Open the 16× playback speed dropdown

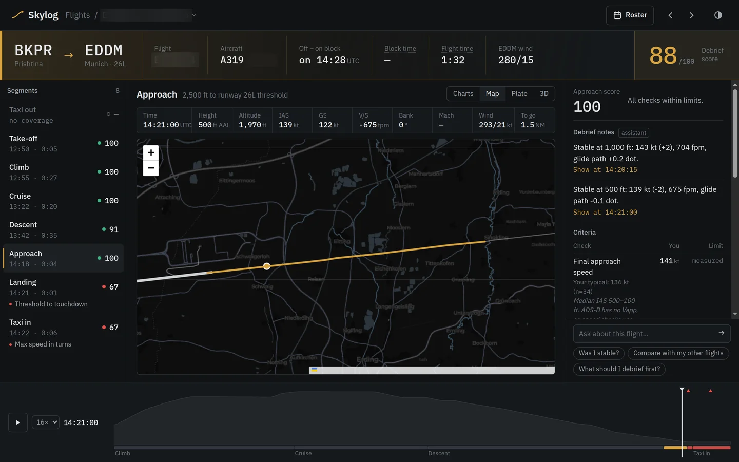coord(46,422)
